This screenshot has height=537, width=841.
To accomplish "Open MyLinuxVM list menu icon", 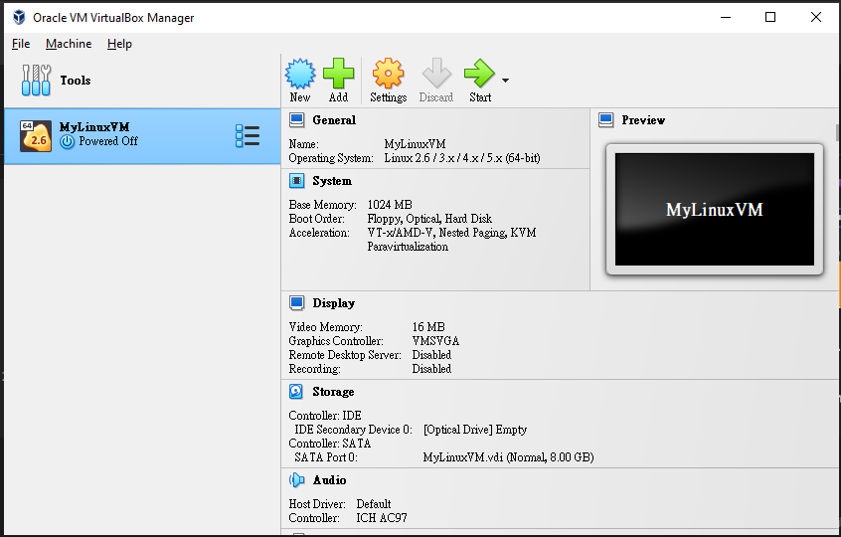I will (248, 136).
